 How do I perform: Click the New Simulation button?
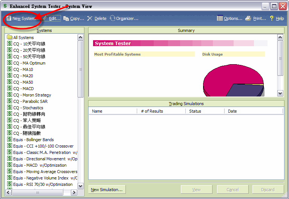(107, 190)
